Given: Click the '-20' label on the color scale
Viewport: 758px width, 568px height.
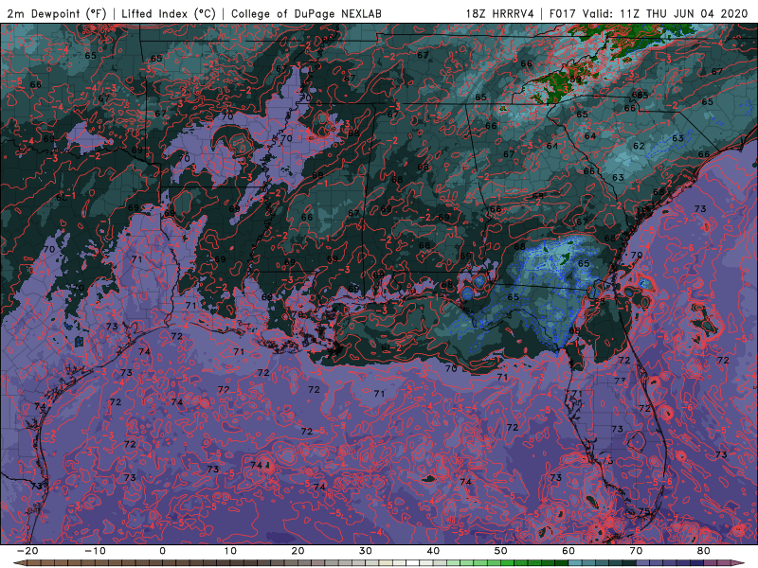Looking at the screenshot, I should tap(27, 551).
